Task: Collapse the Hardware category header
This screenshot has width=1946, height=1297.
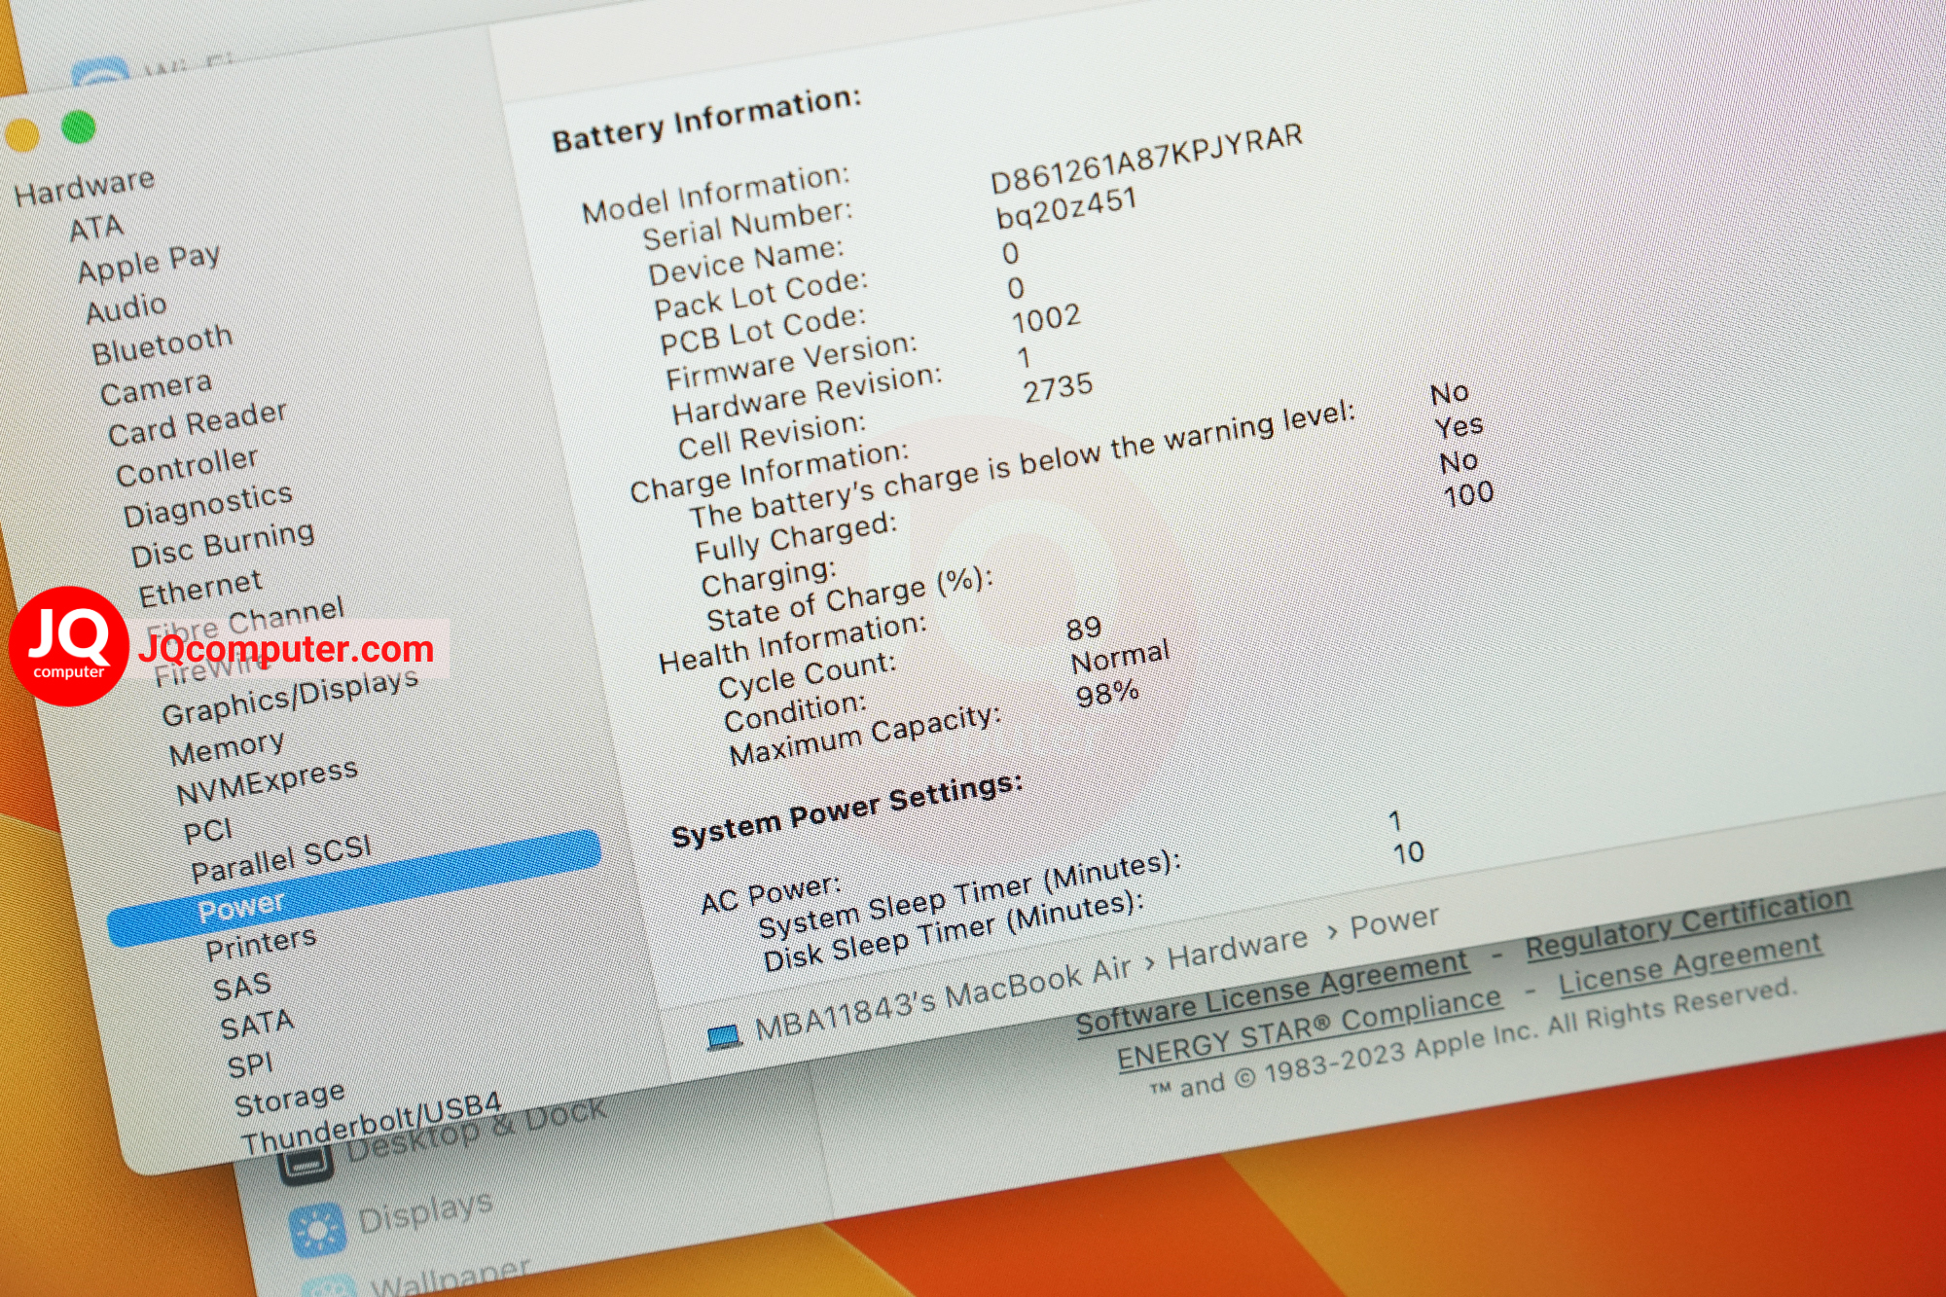Action: click(85, 186)
